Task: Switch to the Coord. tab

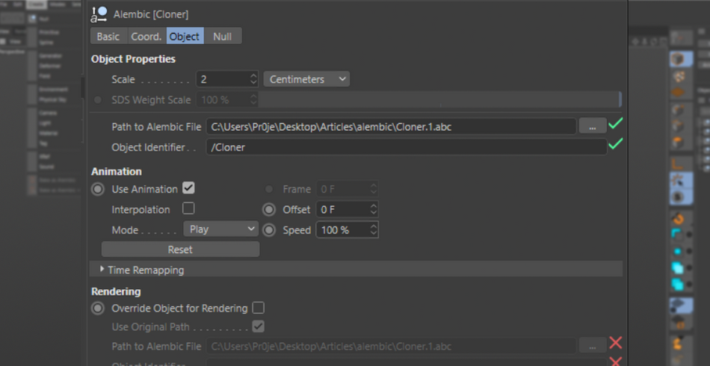Action: point(146,37)
